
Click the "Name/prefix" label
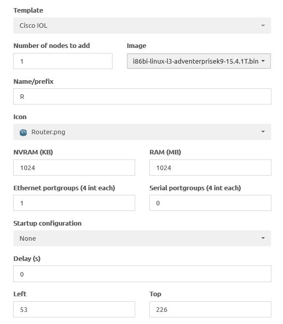pos(33,82)
